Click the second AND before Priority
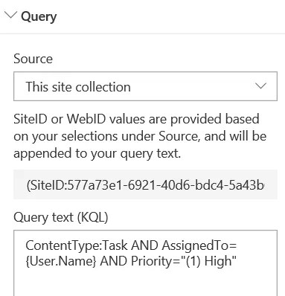 click(x=113, y=261)
